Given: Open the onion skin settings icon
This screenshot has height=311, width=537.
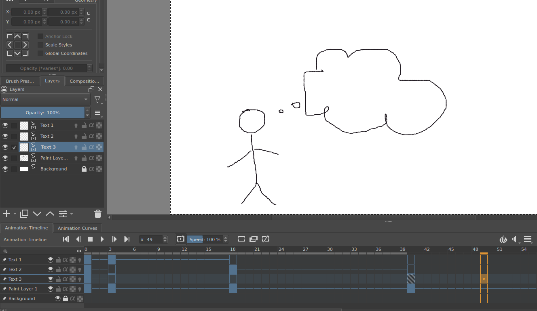Looking at the screenshot, I should (x=503, y=239).
